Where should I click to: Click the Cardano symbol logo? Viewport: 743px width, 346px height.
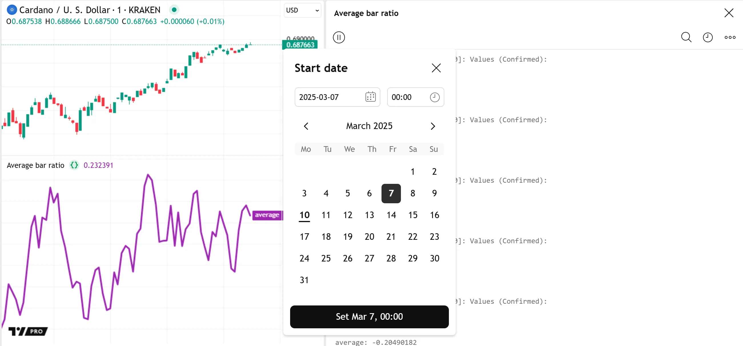[11, 10]
